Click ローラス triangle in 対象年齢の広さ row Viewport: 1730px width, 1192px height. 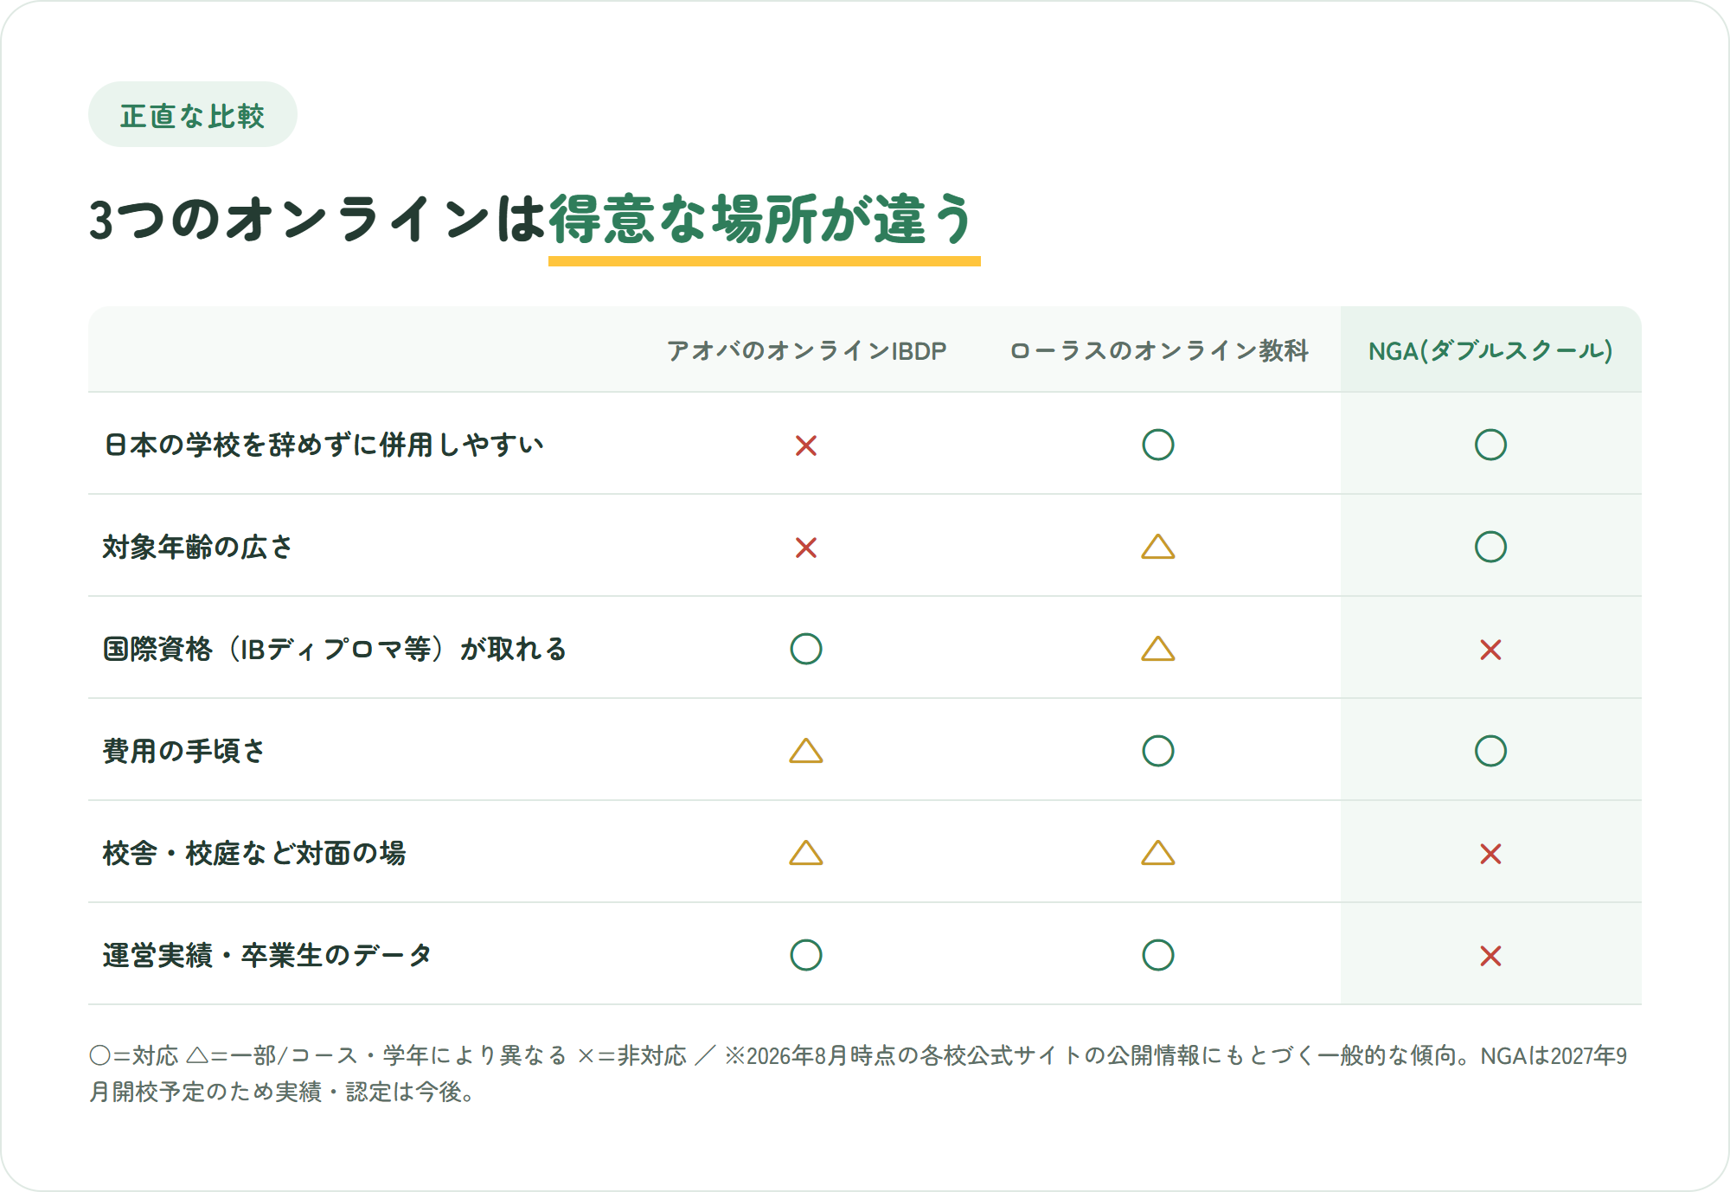coord(1158,547)
